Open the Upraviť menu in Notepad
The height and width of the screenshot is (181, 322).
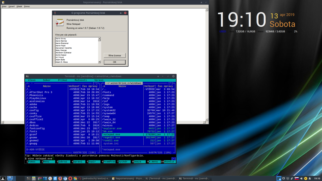point(11,6)
